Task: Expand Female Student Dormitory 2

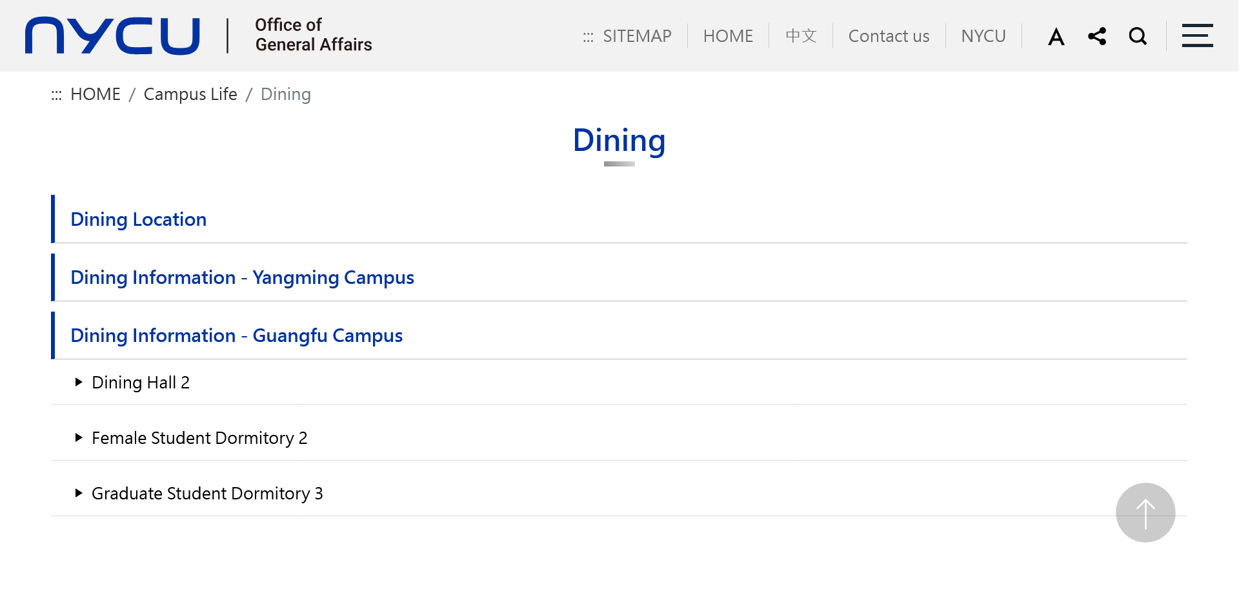Action: [x=199, y=438]
